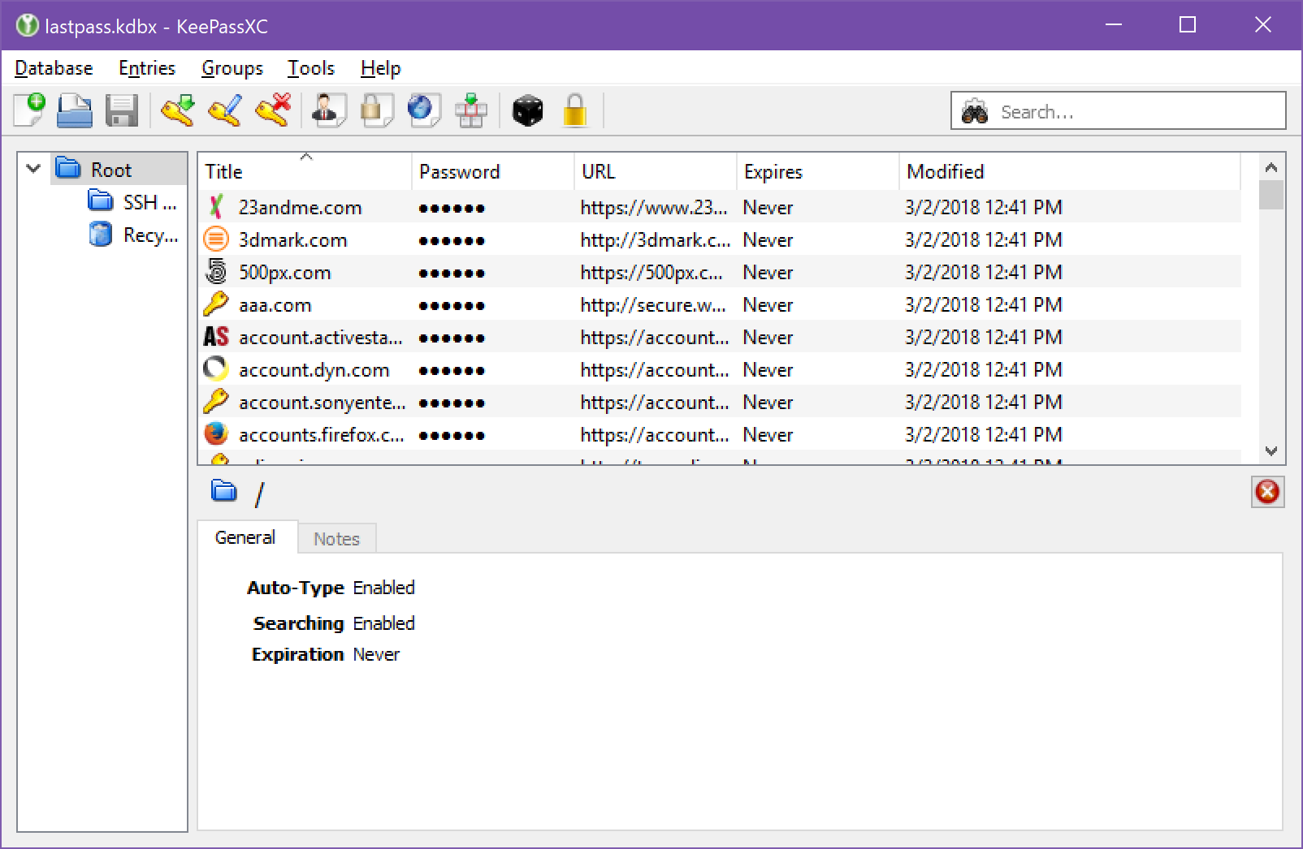Copy URL with the globe clipboard icon
The height and width of the screenshot is (849, 1303).
[x=423, y=110]
